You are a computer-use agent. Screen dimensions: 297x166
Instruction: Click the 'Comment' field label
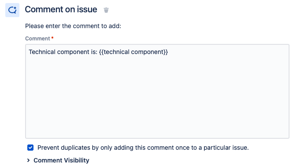click(37, 38)
